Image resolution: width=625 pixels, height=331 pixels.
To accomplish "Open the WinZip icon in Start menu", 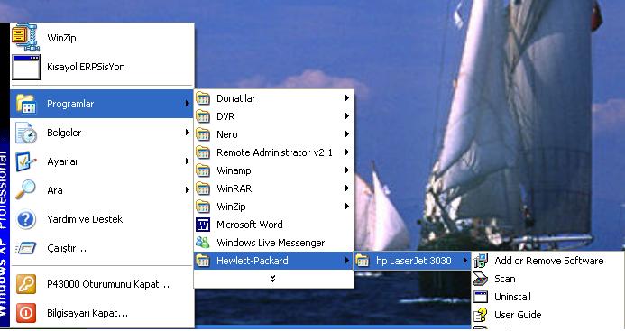I will click(26, 38).
